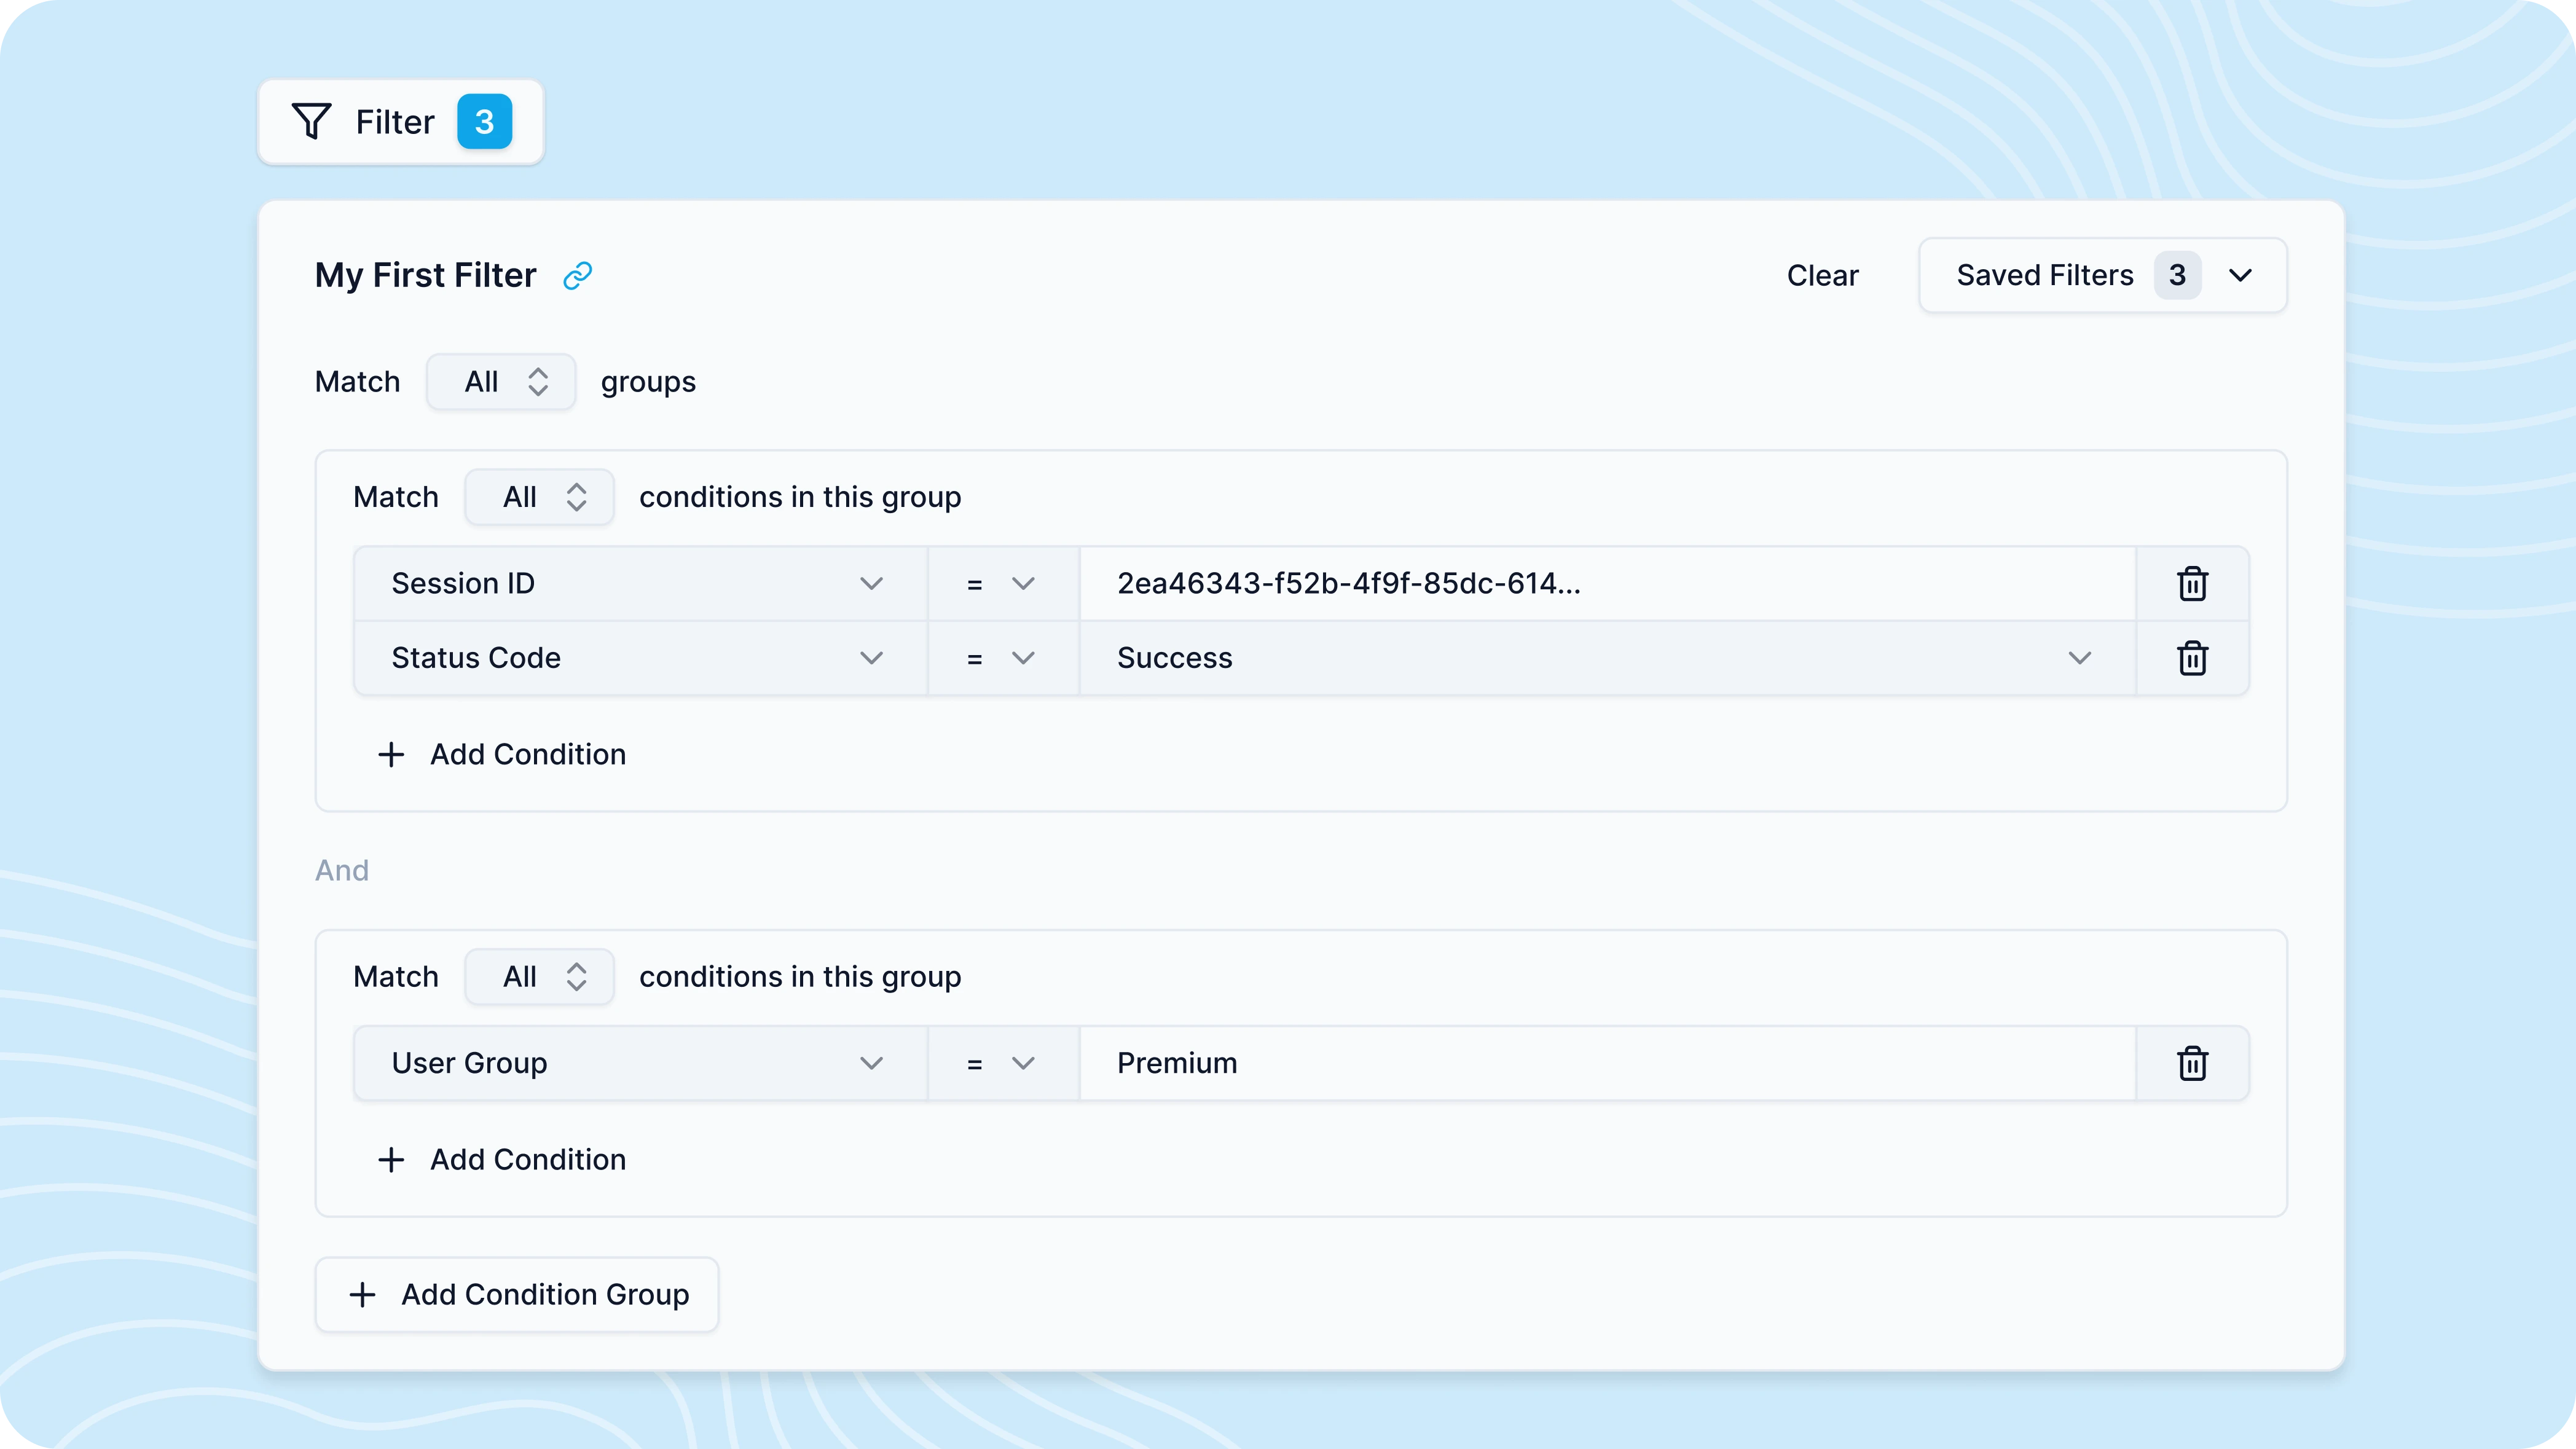Click the plus icon next to Add Condition Group
The height and width of the screenshot is (1449, 2576).
[362, 1294]
